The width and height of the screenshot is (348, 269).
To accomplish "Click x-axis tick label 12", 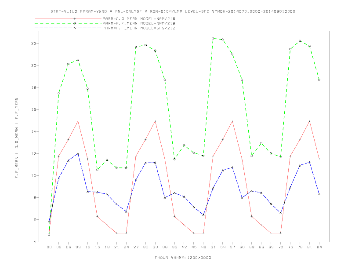I will [88, 247].
